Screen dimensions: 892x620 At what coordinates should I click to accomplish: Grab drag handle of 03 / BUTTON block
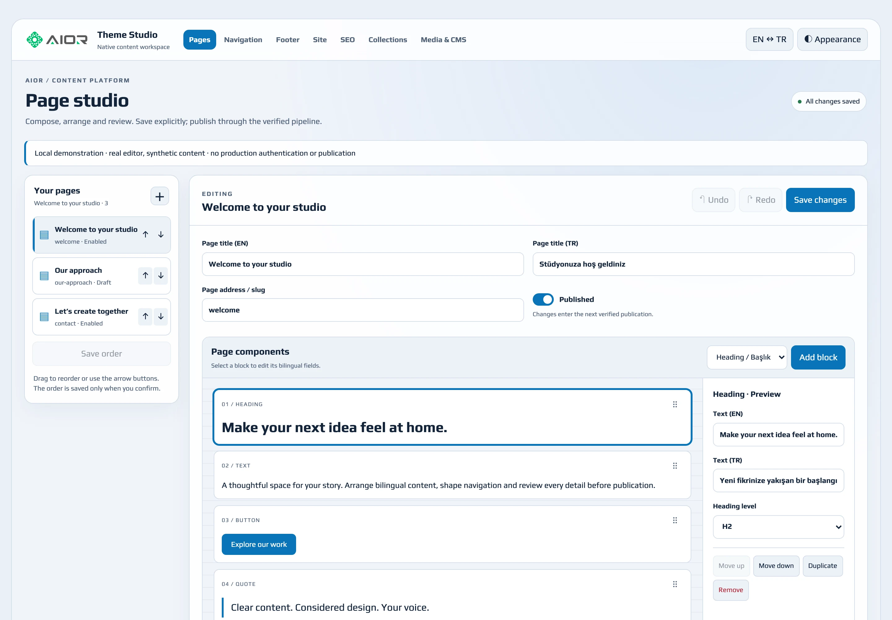point(675,520)
